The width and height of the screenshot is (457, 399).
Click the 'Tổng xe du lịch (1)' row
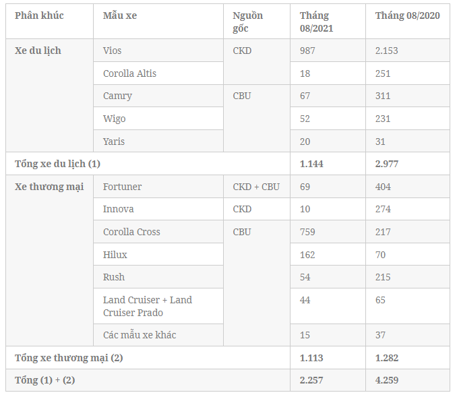(x=57, y=164)
